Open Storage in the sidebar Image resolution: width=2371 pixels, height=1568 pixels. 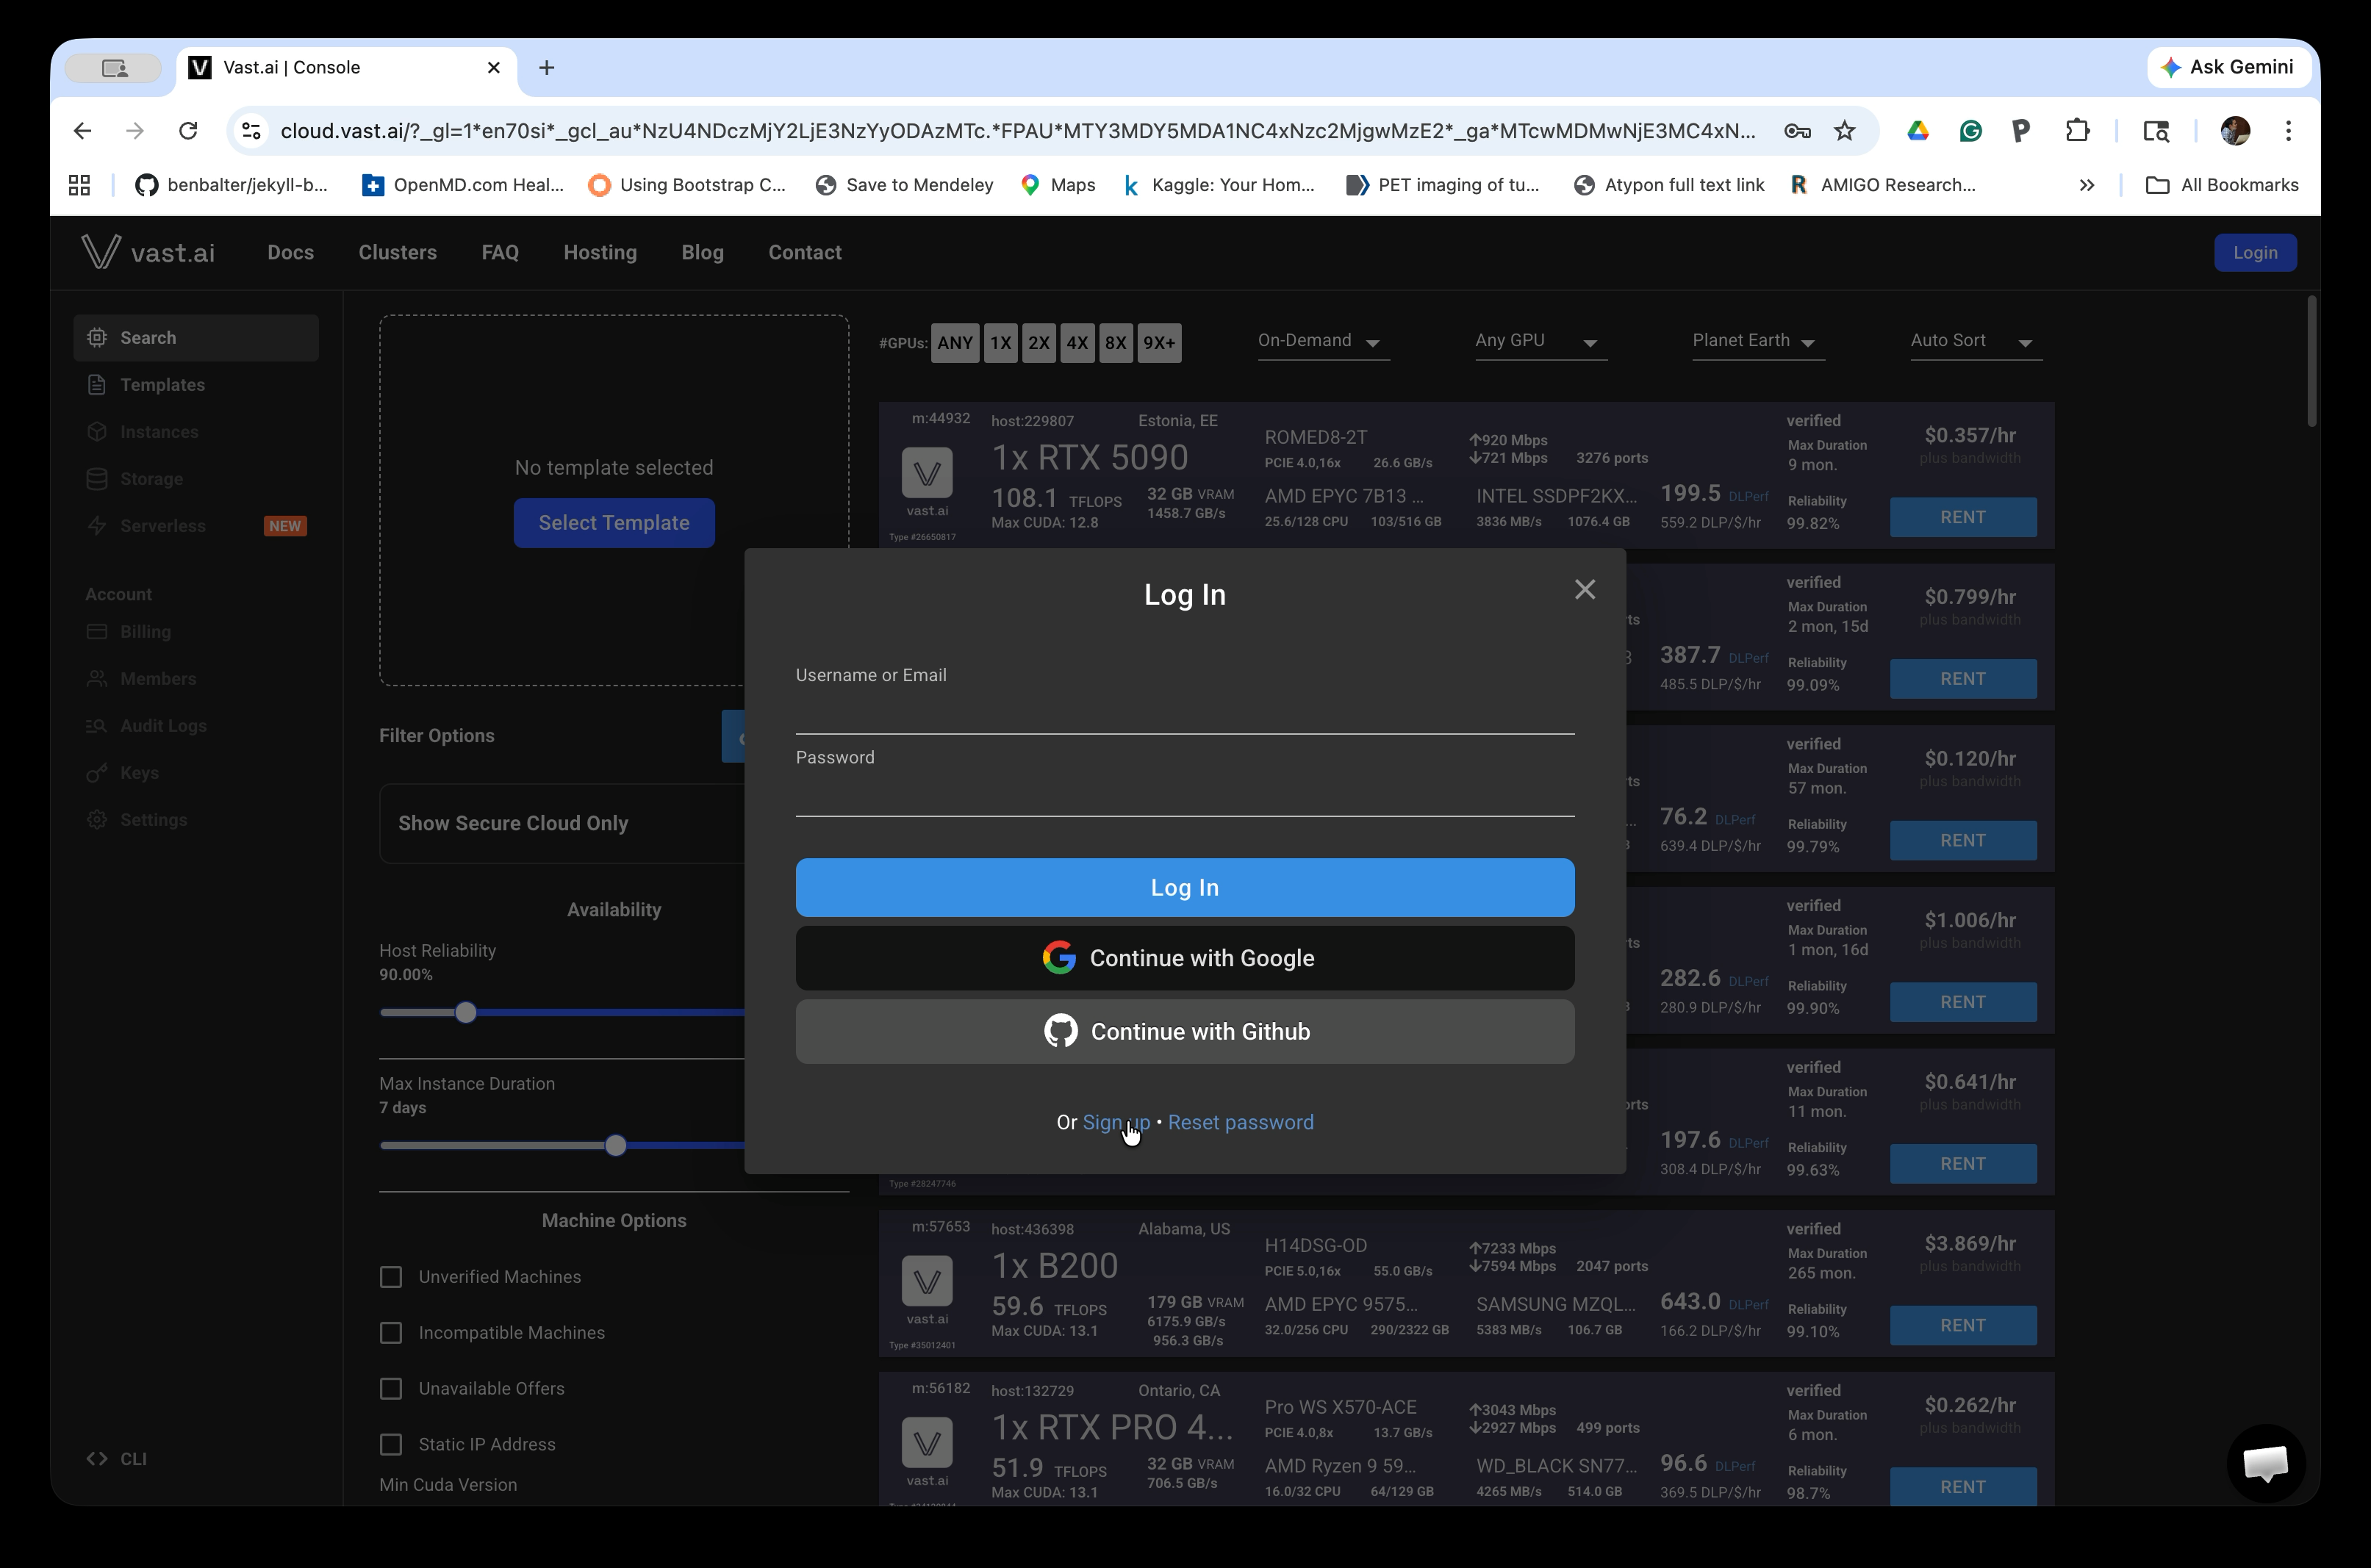point(196,479)
